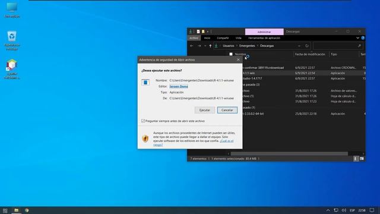Switch to the Inicio ribbon tab
This screenshot has height=214, width=380.
[x=207, y=38]
